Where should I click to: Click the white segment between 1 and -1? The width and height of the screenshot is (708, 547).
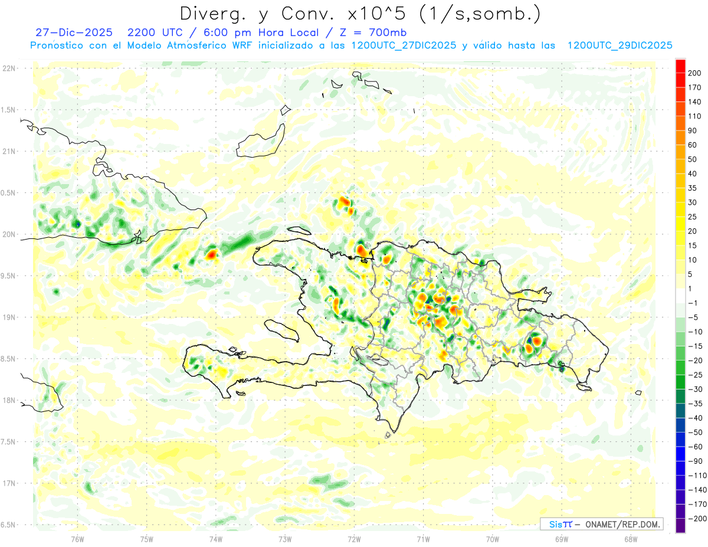click(x=681, y=295)
